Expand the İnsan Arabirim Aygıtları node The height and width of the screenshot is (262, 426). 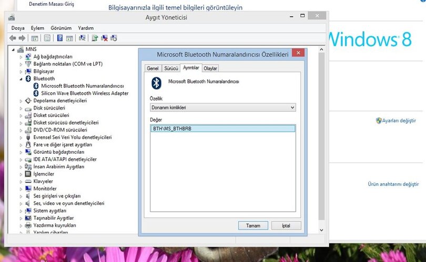coord(21,167)
